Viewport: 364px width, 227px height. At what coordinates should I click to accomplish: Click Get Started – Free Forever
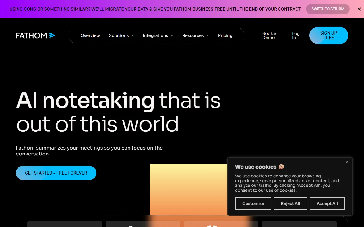point(56,173)
